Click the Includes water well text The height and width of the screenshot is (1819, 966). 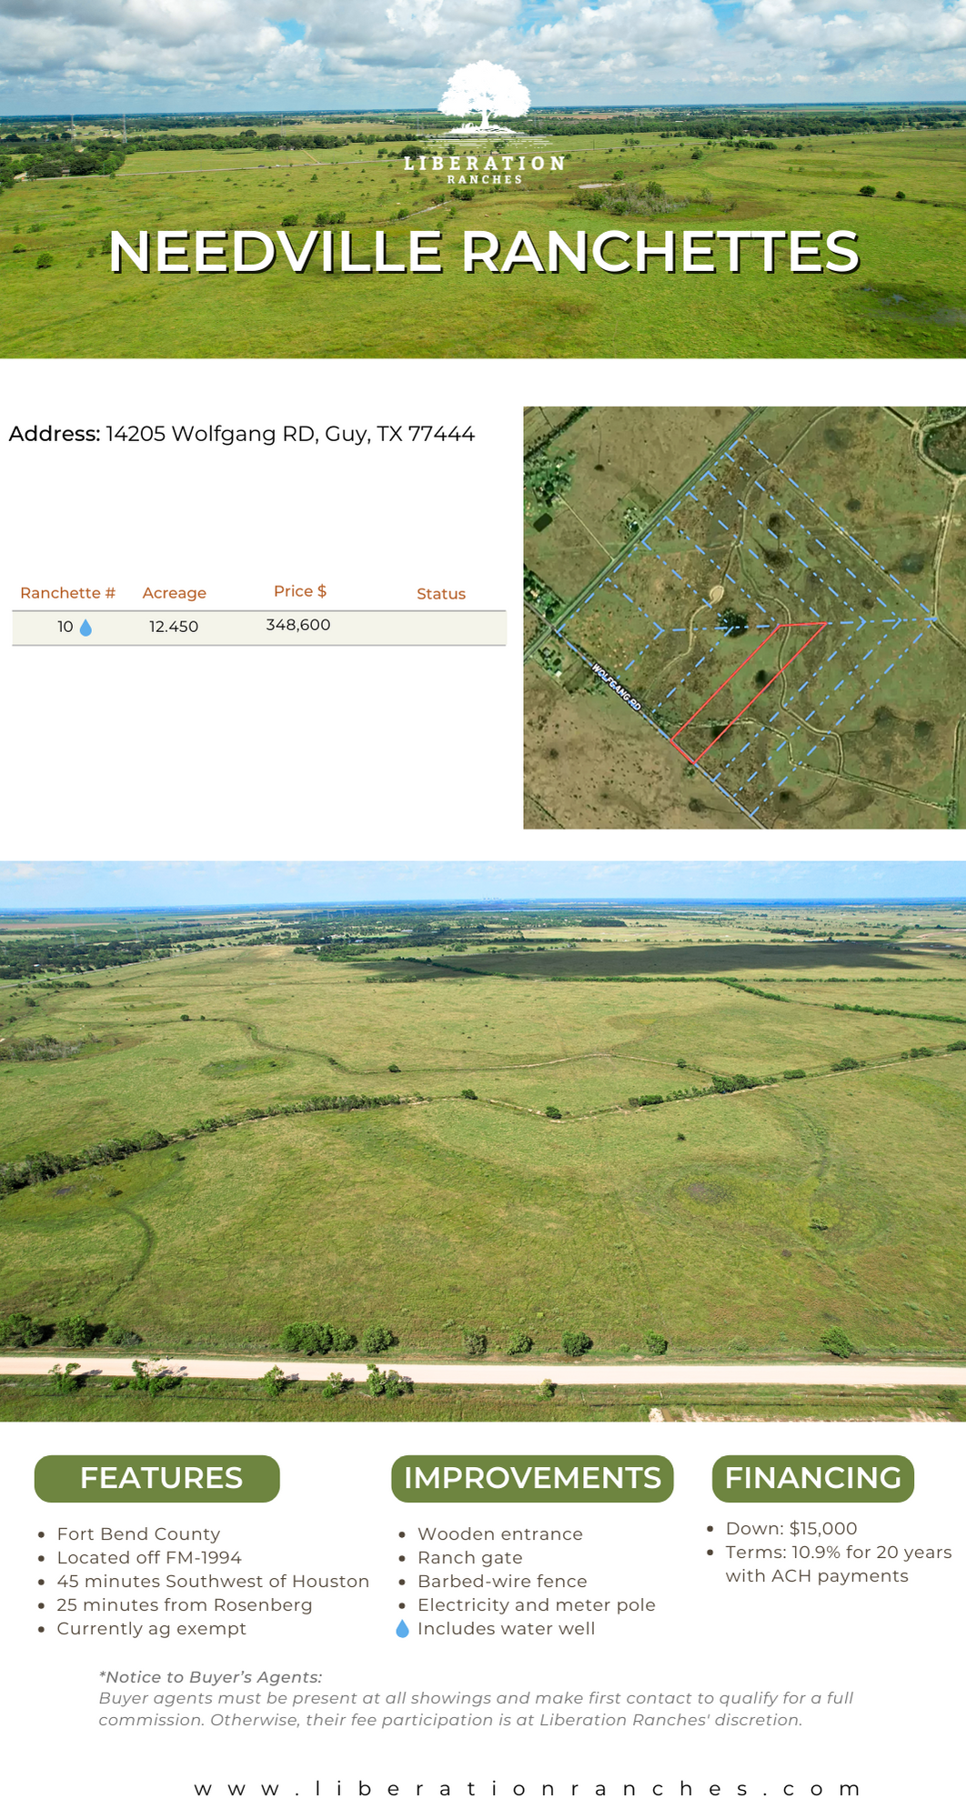pos(507,1629)
